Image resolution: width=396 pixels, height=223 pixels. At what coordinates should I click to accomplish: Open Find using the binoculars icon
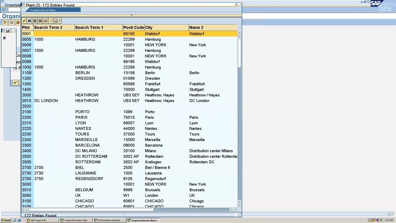click(x=35, y=21)
